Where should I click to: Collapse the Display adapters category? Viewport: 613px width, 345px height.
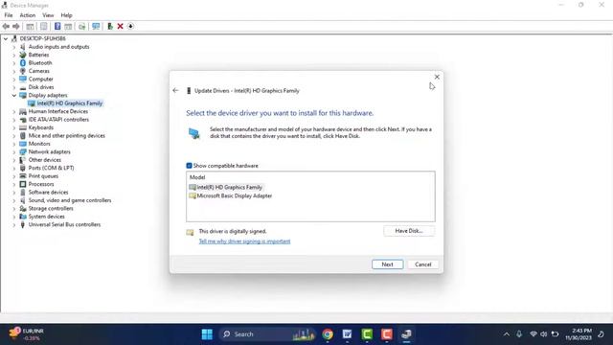(x=14, y=96)
